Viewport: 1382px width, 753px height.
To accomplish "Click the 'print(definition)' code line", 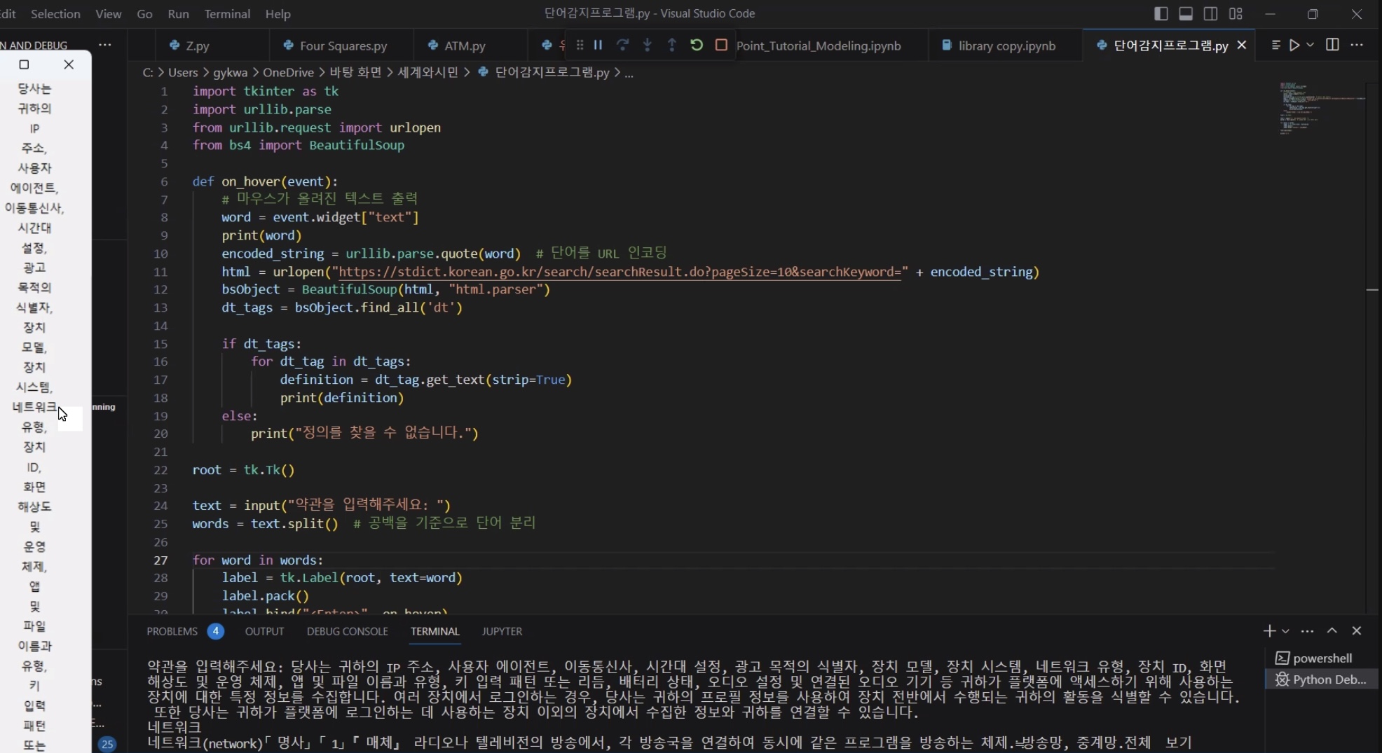I will [342, 398].
